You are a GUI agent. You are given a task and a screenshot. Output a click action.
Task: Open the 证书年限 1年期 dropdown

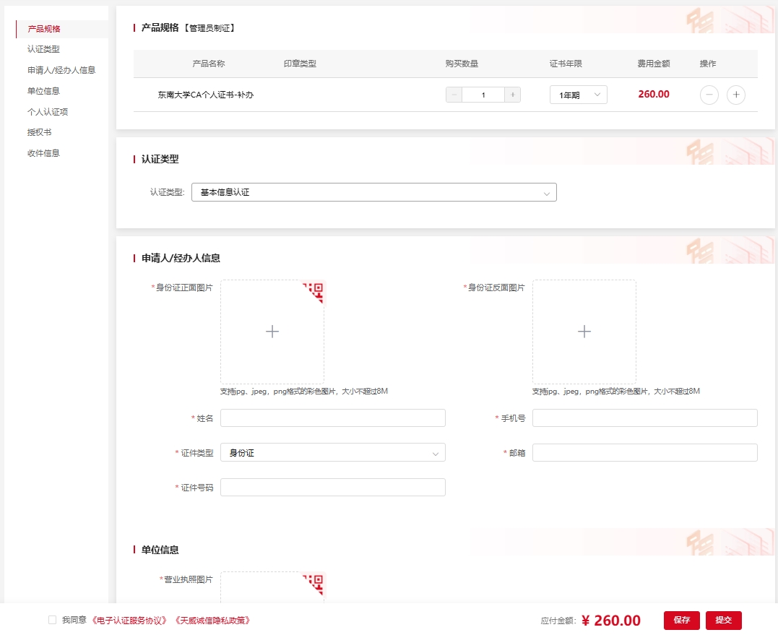578,95
